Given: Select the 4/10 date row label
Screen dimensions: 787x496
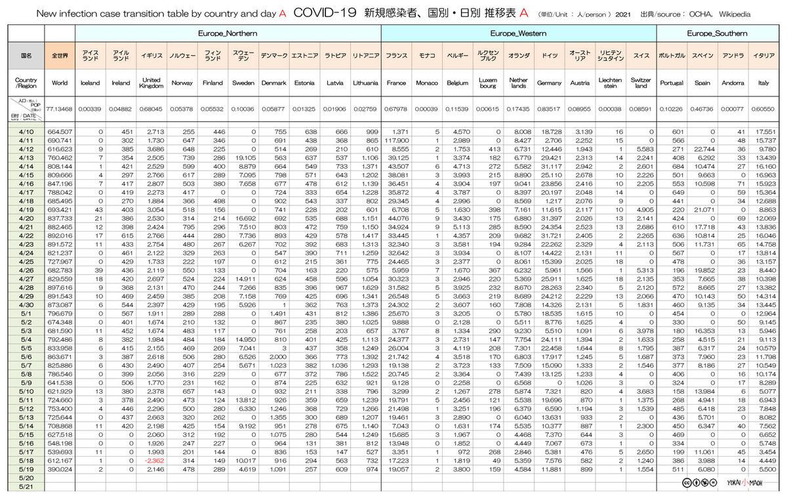Looking at the screenshot, I should coord(26,131).
